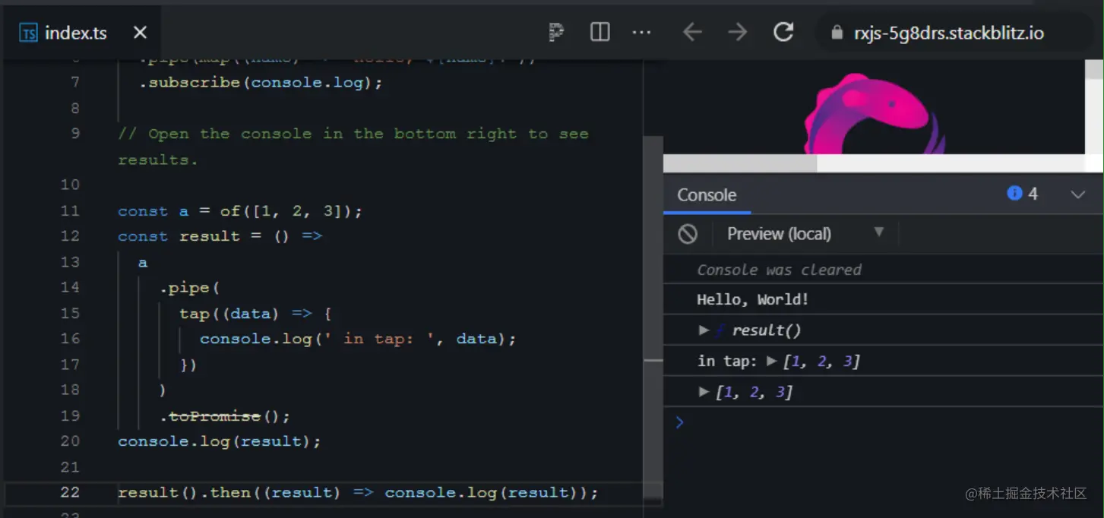Go back in the preview browser
1104x518 pixels.
click(691, 32)
